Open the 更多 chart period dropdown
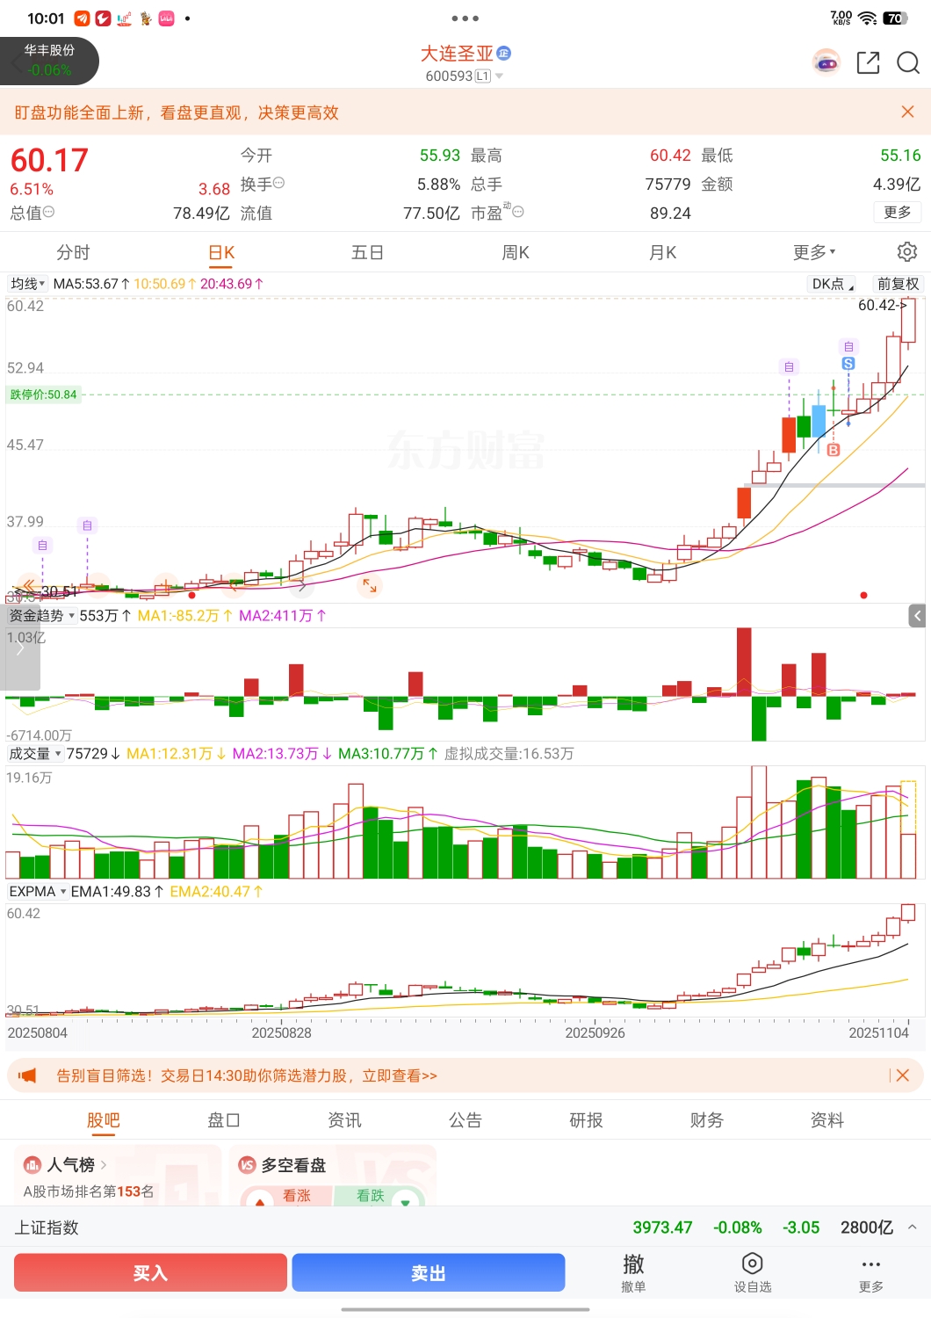The image size is (931, 1318). tap(814, 252)
